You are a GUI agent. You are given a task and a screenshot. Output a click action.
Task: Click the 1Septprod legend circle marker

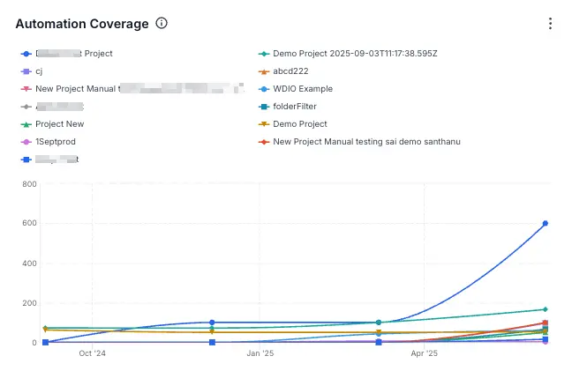26,142
